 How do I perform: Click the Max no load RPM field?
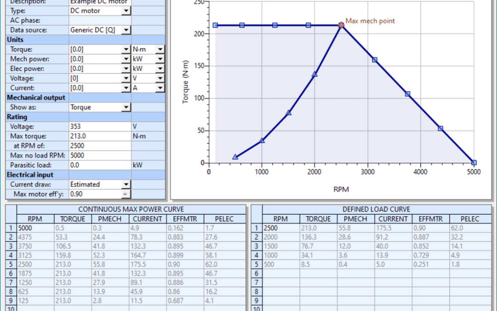click(x=99, y=156)
